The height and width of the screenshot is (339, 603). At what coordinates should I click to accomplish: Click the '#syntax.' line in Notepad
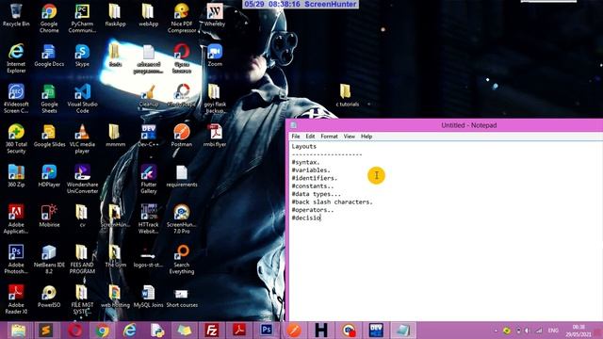[305, 162]
